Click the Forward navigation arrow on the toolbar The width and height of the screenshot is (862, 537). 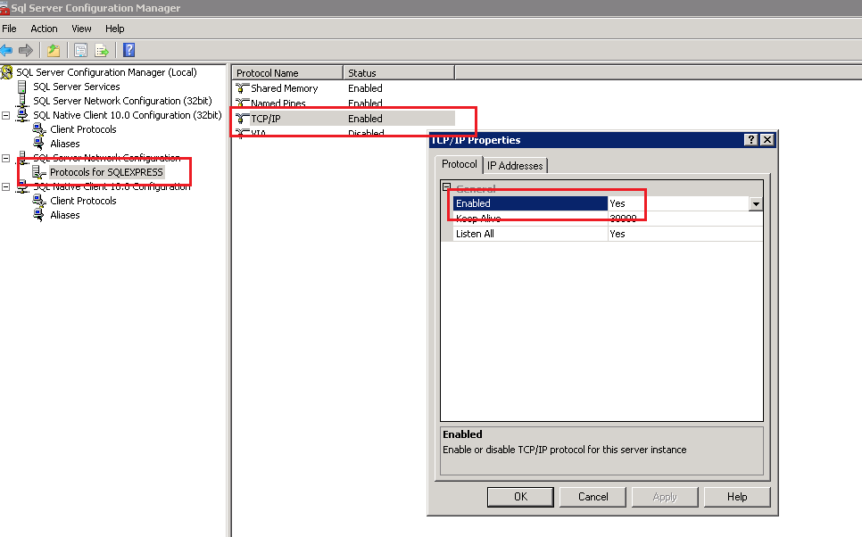tap(28, 50)
